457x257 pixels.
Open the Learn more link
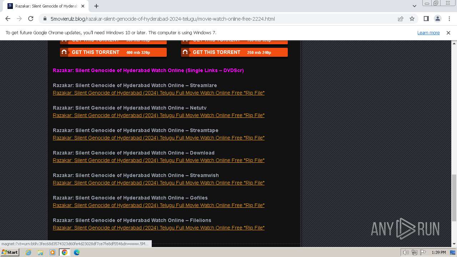(x=428, y=32)
